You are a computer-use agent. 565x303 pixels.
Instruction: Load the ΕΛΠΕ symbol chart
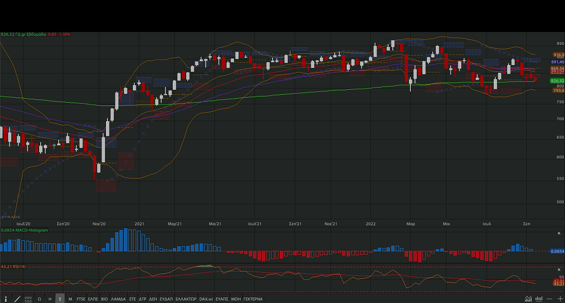(93, 299)
